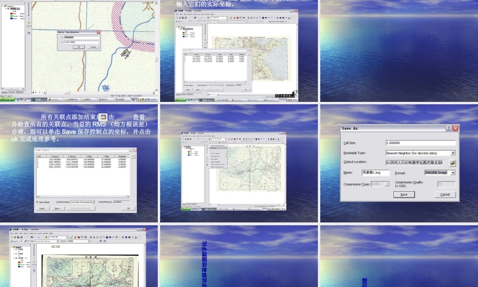This screenshot has width=478, height=287.
Task: Click Full Extent globe icon in the bottom-left ArcMap window
Action: [107, 237]
